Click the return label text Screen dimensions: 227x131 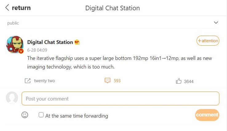point(21,8)
